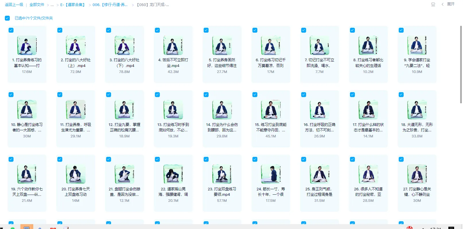Go to 全部文件 breadcrumb
Viewport: 463px width, 229px height.
click(37, 5)
